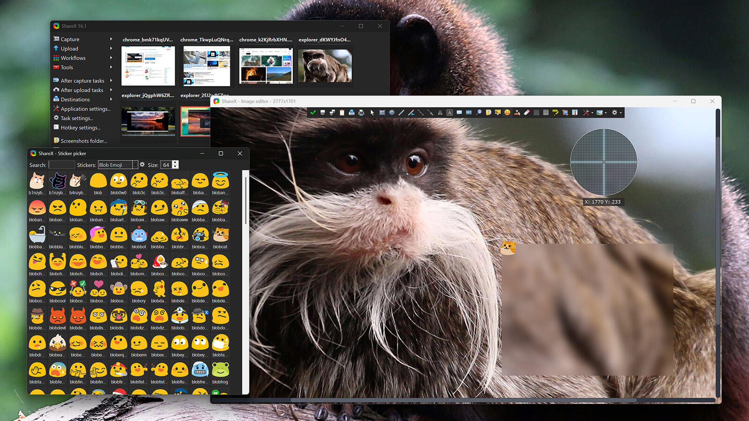Image resolution: width=749 pixels, height=421 pixels.
Task: Click the Print icon in editor toolbar
Action: click(x=361, y=113)
